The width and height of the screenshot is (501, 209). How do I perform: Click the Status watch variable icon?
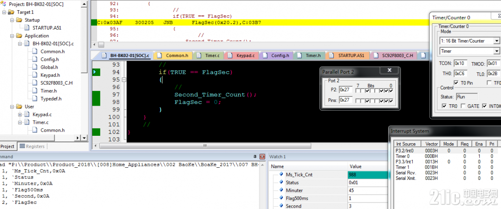(281, 183)
